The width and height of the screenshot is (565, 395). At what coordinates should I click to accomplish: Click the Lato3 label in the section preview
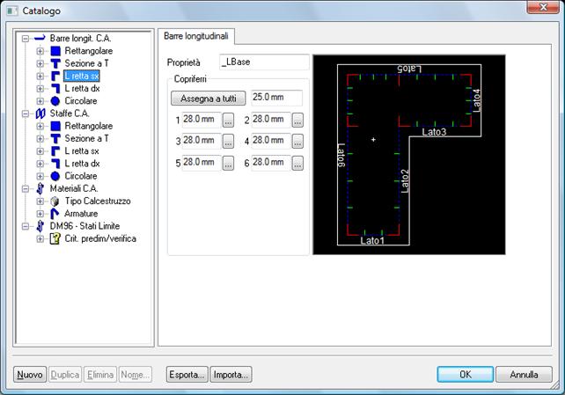(434, 132)
